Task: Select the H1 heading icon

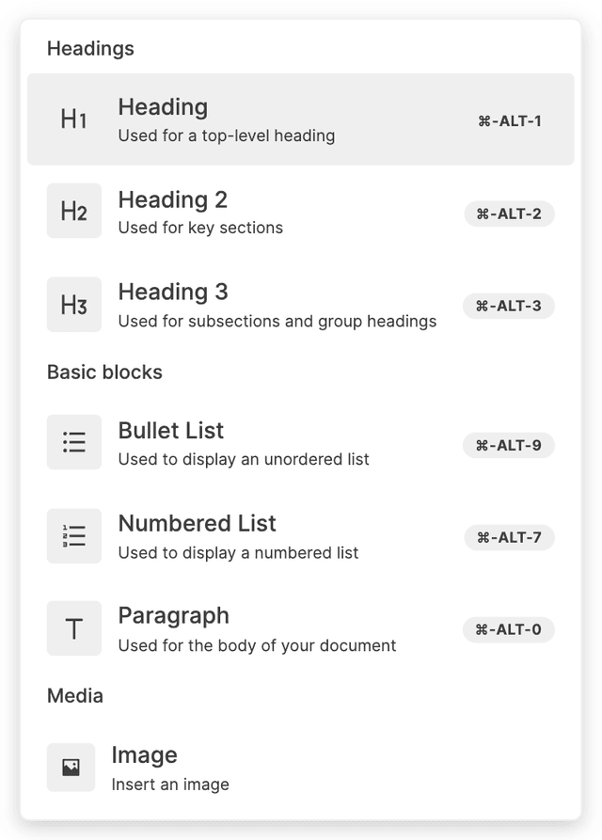Action: click(74, 119)
